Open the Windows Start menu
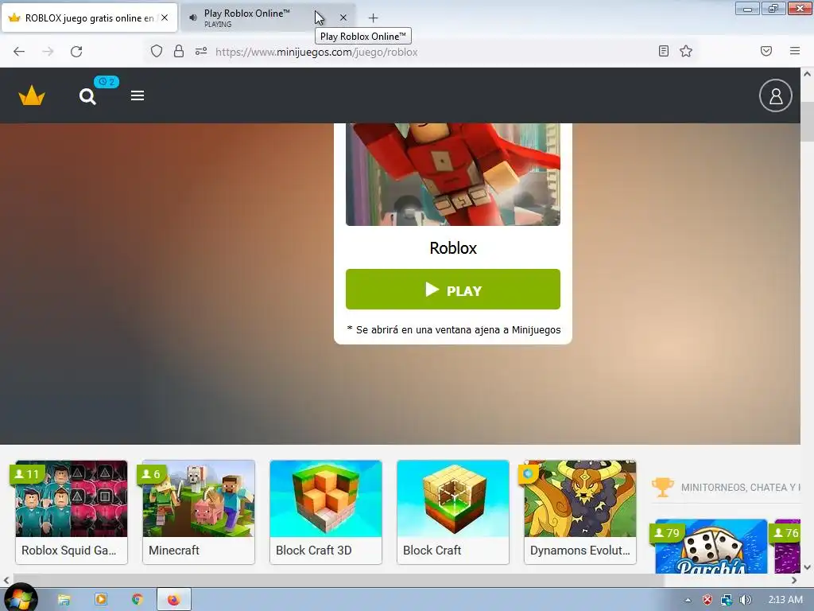This screenshot has height=611, width=814. [20, 599]
